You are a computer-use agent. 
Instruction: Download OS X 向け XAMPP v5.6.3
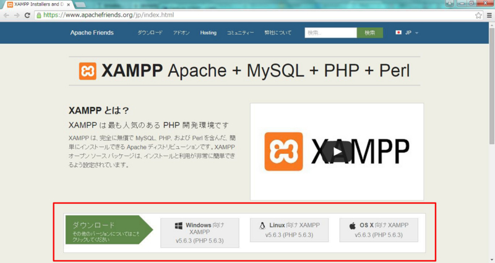[x=379, y=230]
